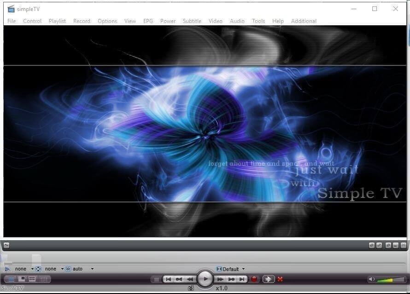
Task: Toggle the multi-channel grid view icon
Action: pyautogui.click(x=32, y=279)
